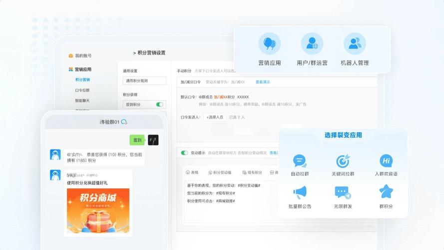Insert 积分变动值 variable from toolbar
Screen dimensions: 444x250
click(x=220, y=172)
